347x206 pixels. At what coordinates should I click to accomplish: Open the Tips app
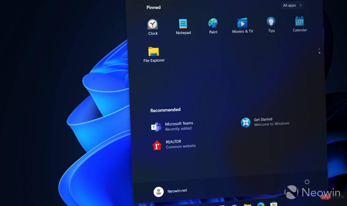point(271,25)
